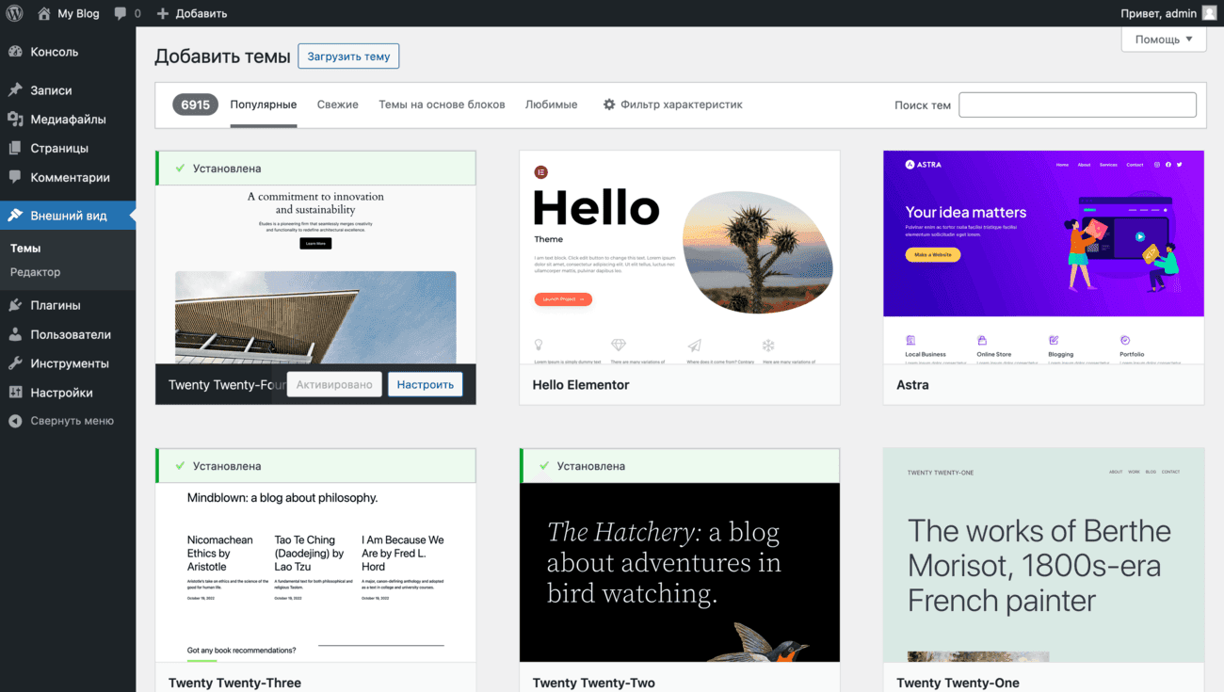Open the Фильтр характеристик filter

coord(672,105)
